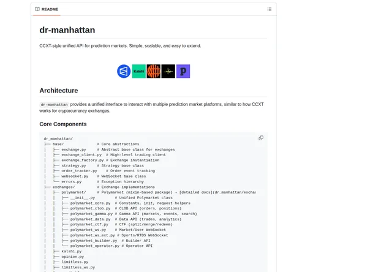Click the polymarket_ws_ext.py line

(106, 235)
